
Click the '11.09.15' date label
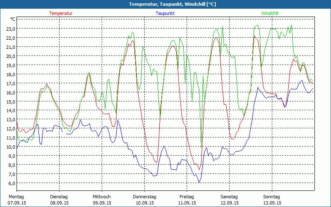click(x=187, y=203)
